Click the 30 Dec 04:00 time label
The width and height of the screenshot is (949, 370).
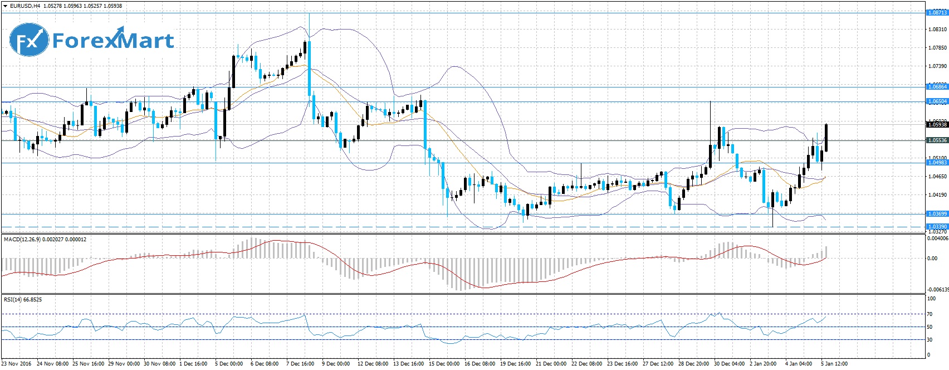click(730, 364)
